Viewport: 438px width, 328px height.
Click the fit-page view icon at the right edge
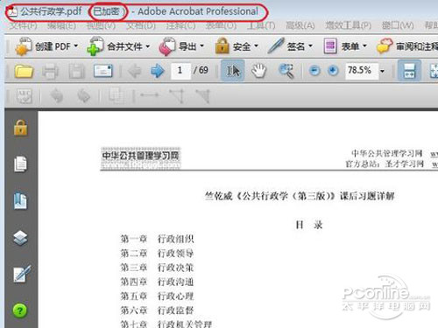pos(434,71)
